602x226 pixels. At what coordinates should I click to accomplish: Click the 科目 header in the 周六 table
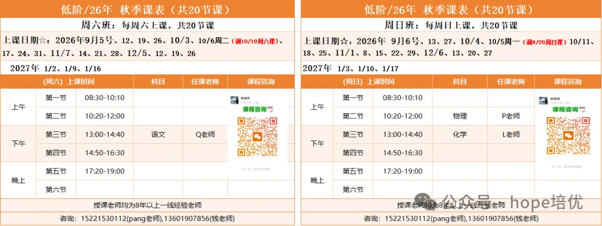[x=158, y=82]
